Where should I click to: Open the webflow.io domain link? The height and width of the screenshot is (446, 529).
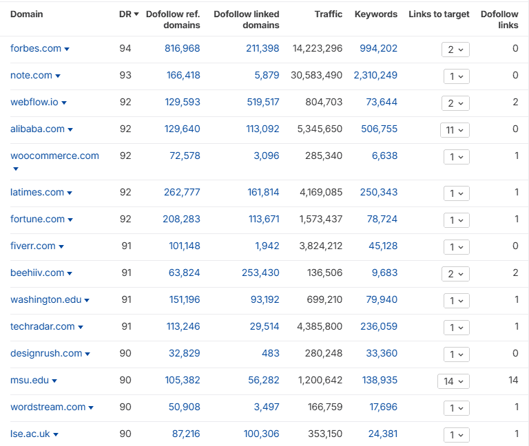34,102
